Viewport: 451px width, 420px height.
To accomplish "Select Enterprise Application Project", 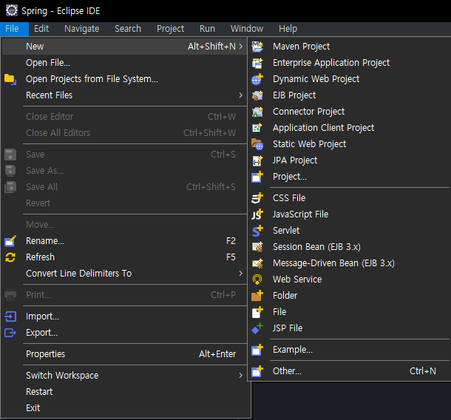I will pyautogui.click(x=350, y=63).
